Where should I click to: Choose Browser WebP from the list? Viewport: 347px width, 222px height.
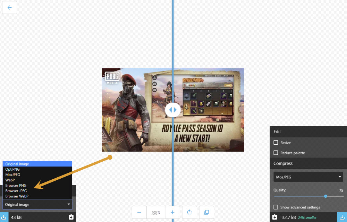tap(37, 196)
